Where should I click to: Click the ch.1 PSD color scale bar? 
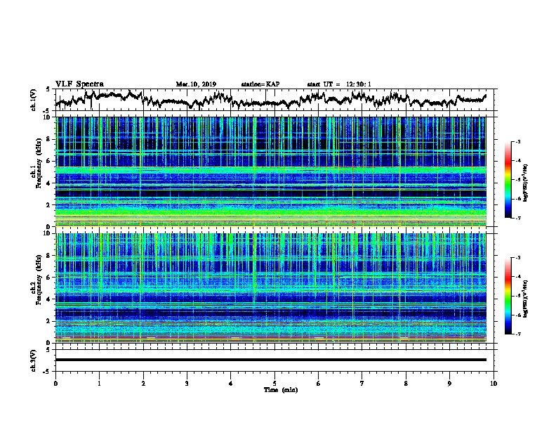(x=508, y=180)
